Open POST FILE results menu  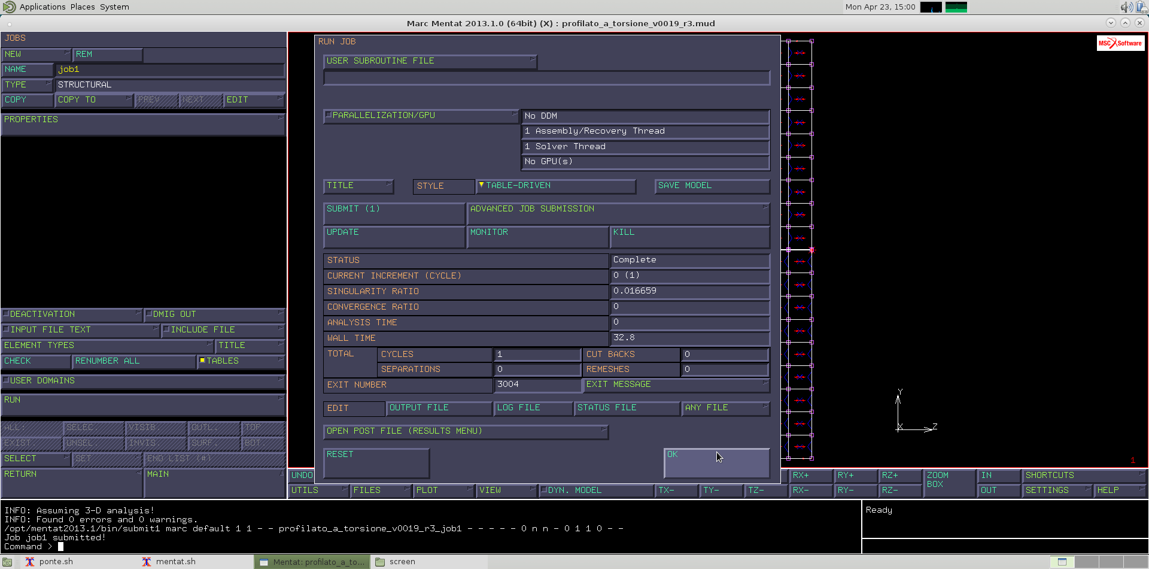(466, 431)
